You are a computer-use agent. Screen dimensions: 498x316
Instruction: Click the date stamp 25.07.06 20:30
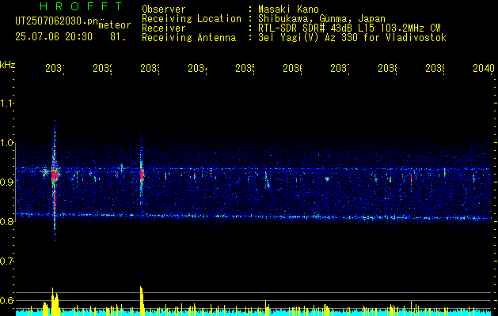tap(54, 37)
